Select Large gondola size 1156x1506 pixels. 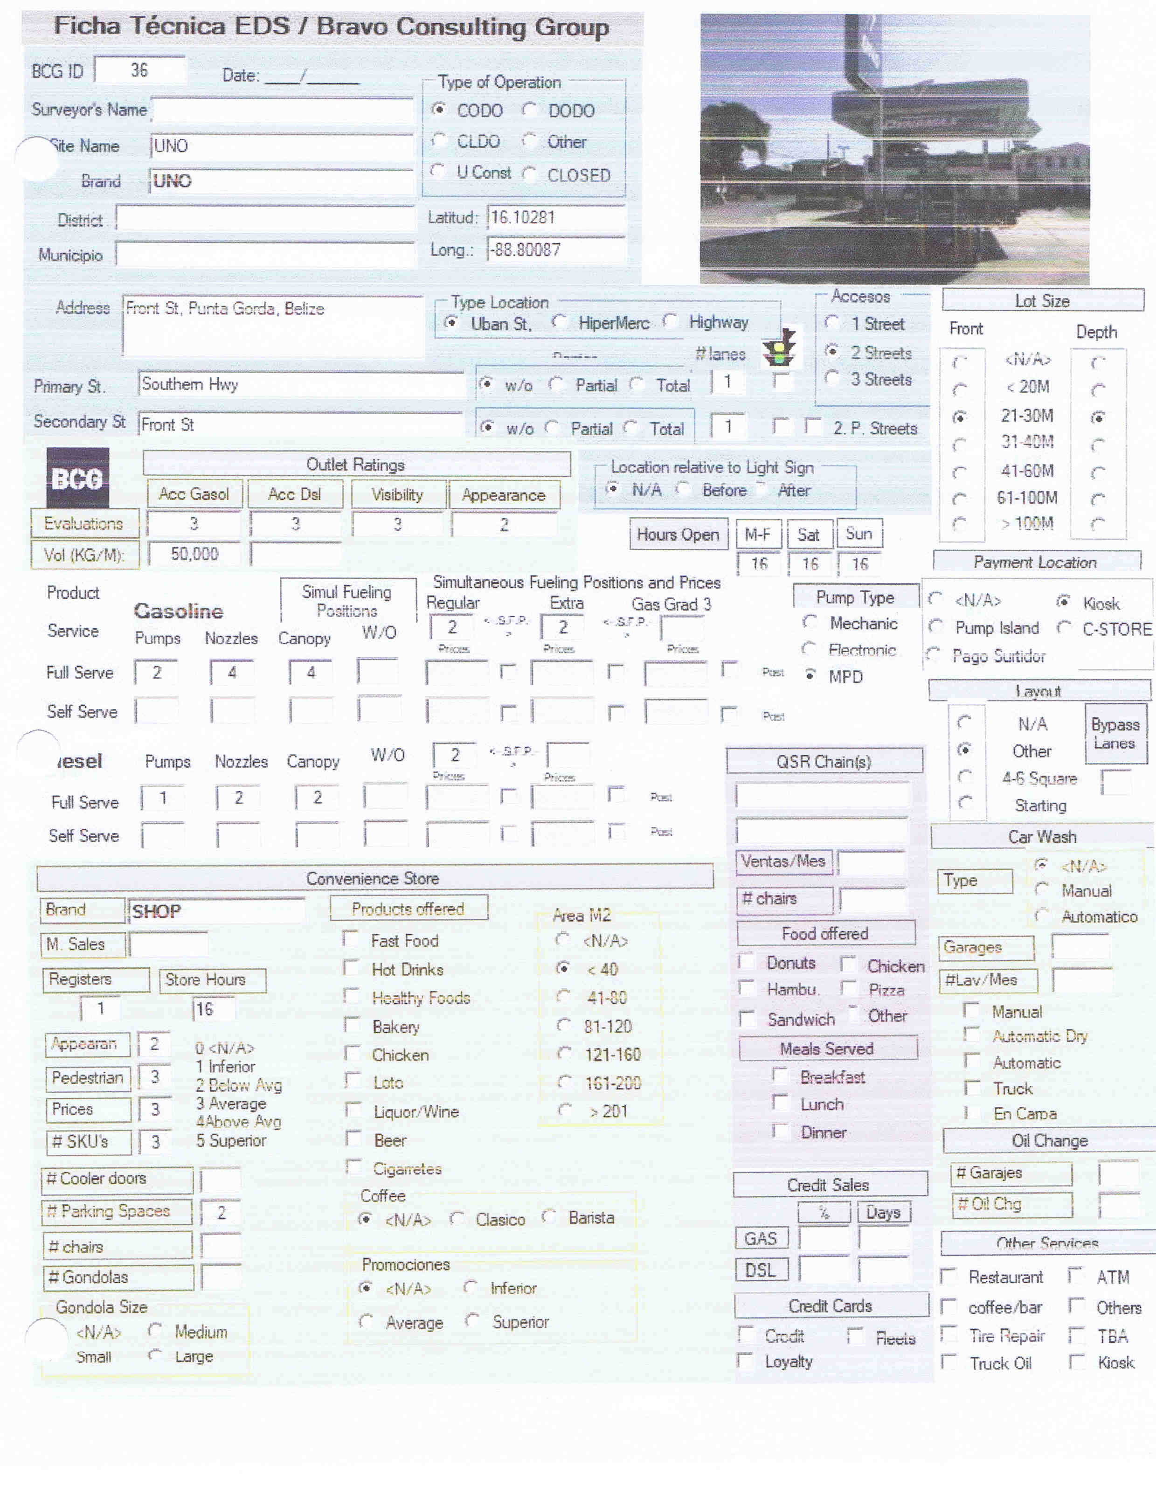tap(155, 1355)
